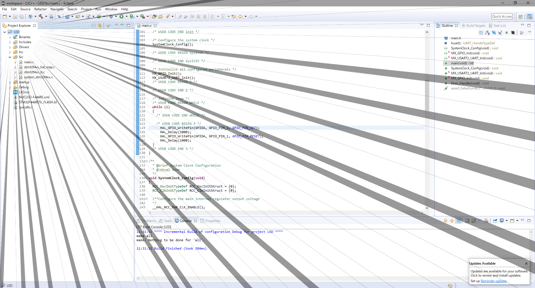
Task: Build the project with the hammer icon
Action: pyautogui.click(x=41, y=16)
